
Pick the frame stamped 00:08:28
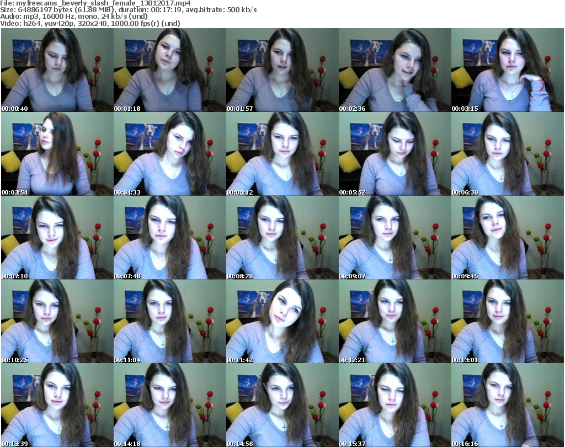click(x=282, y=238)
